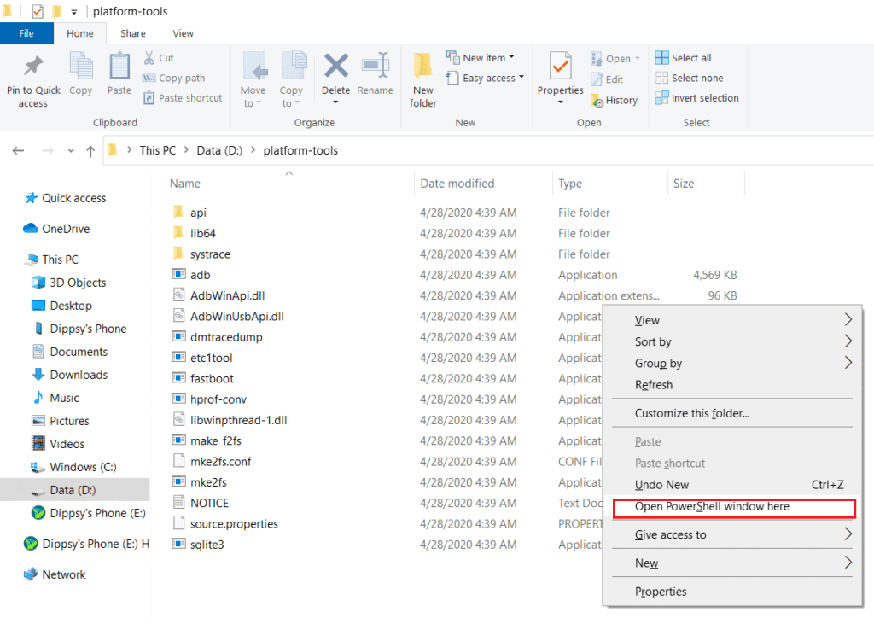Open the File tab

[x=26, y=33]
